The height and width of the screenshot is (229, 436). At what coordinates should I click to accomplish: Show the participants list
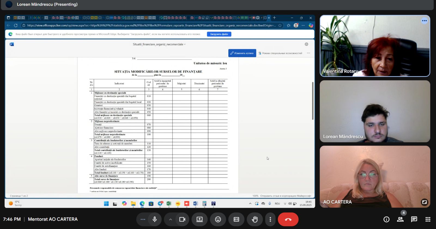coord(400,219)
